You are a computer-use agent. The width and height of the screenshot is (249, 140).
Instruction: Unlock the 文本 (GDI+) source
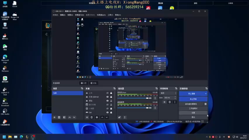[111, 97]
